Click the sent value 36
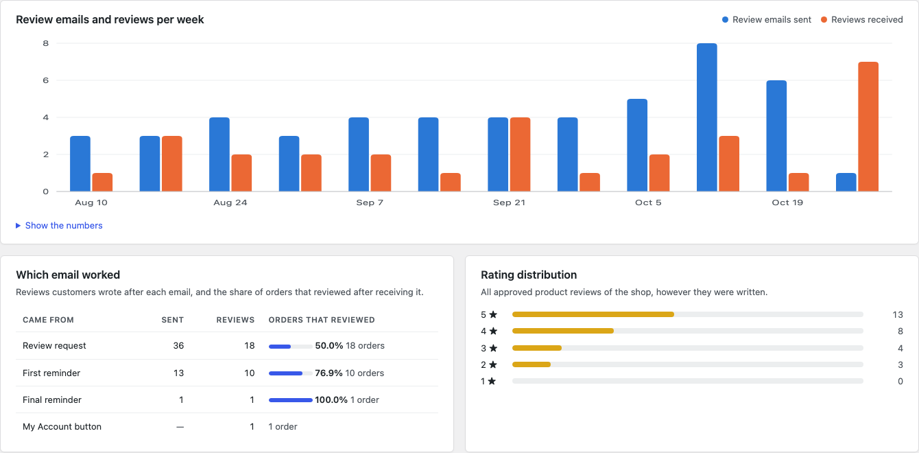919x453 pixels. point(178,346)
